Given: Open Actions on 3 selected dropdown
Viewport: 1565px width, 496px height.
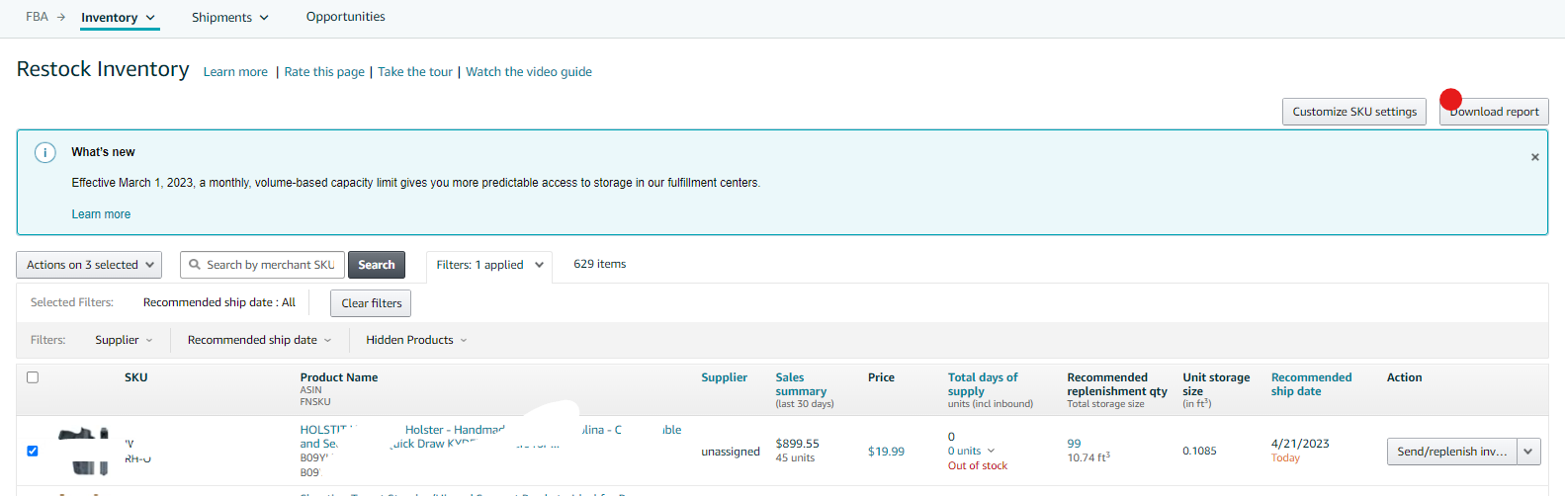Looking at the screenshot, I should point(90,265).
